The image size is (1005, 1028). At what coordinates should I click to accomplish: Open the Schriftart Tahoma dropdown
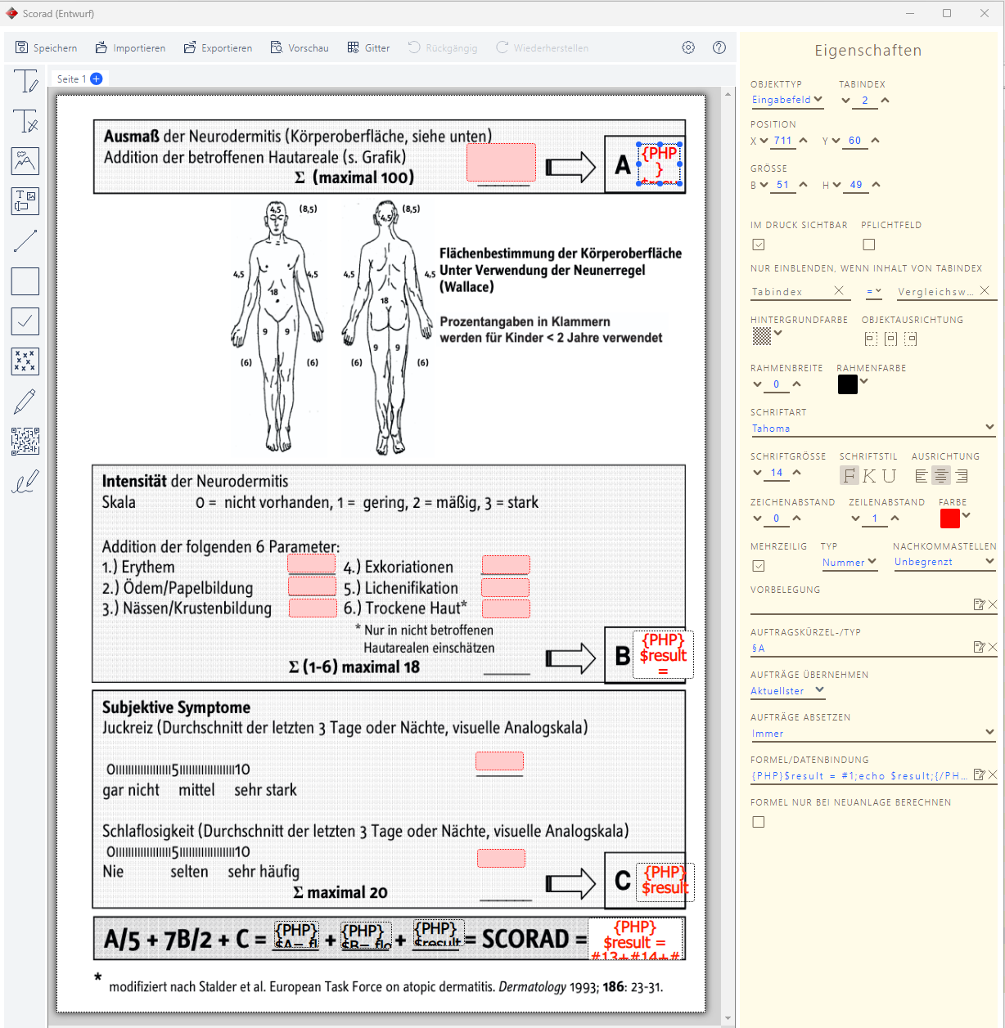click(872, 428)
